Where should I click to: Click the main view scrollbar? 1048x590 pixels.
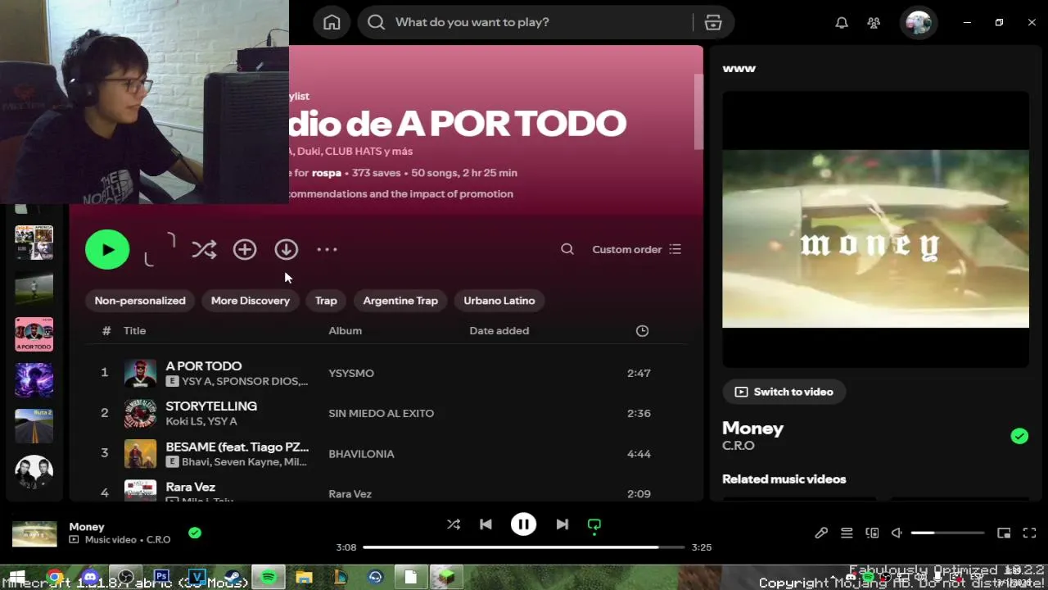click(698, 112)
